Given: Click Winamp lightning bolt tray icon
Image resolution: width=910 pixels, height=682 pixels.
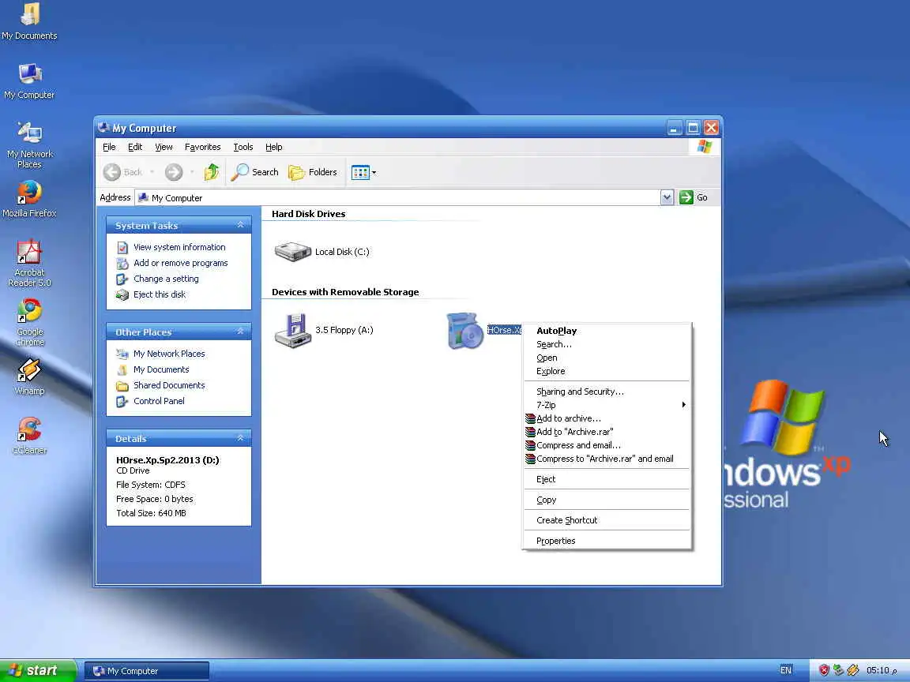Looking at the screenshot, I should 852,670.
